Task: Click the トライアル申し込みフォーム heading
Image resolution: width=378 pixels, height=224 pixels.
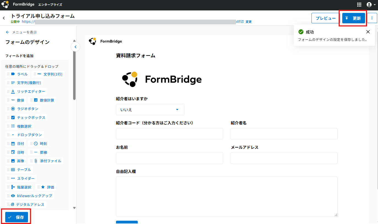Action: pyautogui.click(x=43, y=16)
